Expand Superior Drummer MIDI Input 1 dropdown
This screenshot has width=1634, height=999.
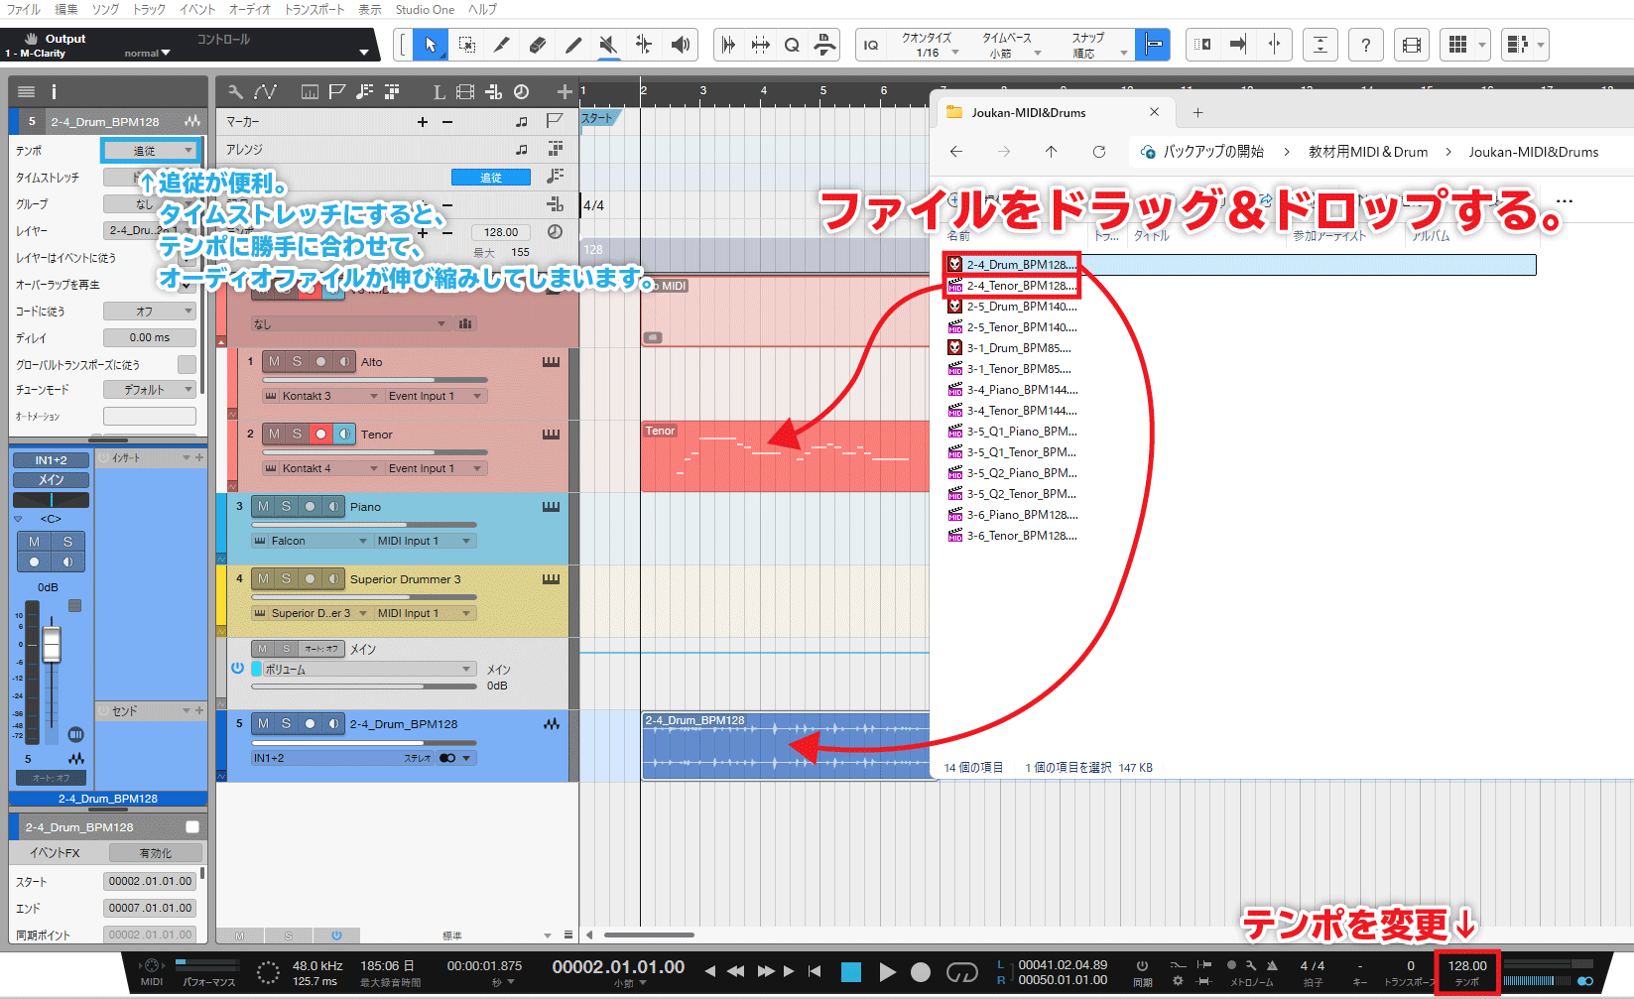[425, 613]
